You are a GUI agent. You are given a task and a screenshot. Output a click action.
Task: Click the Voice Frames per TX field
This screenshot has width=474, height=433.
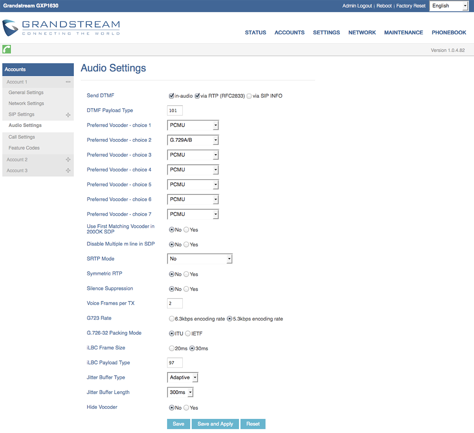175,303
